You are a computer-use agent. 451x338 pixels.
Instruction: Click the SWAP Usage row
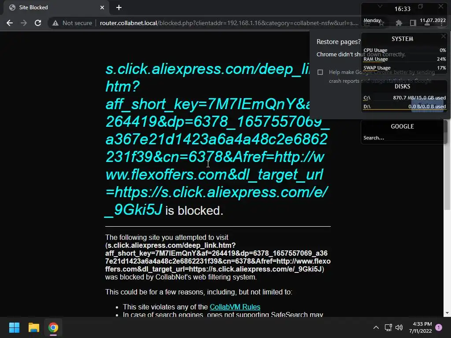[x=404, y=68]
